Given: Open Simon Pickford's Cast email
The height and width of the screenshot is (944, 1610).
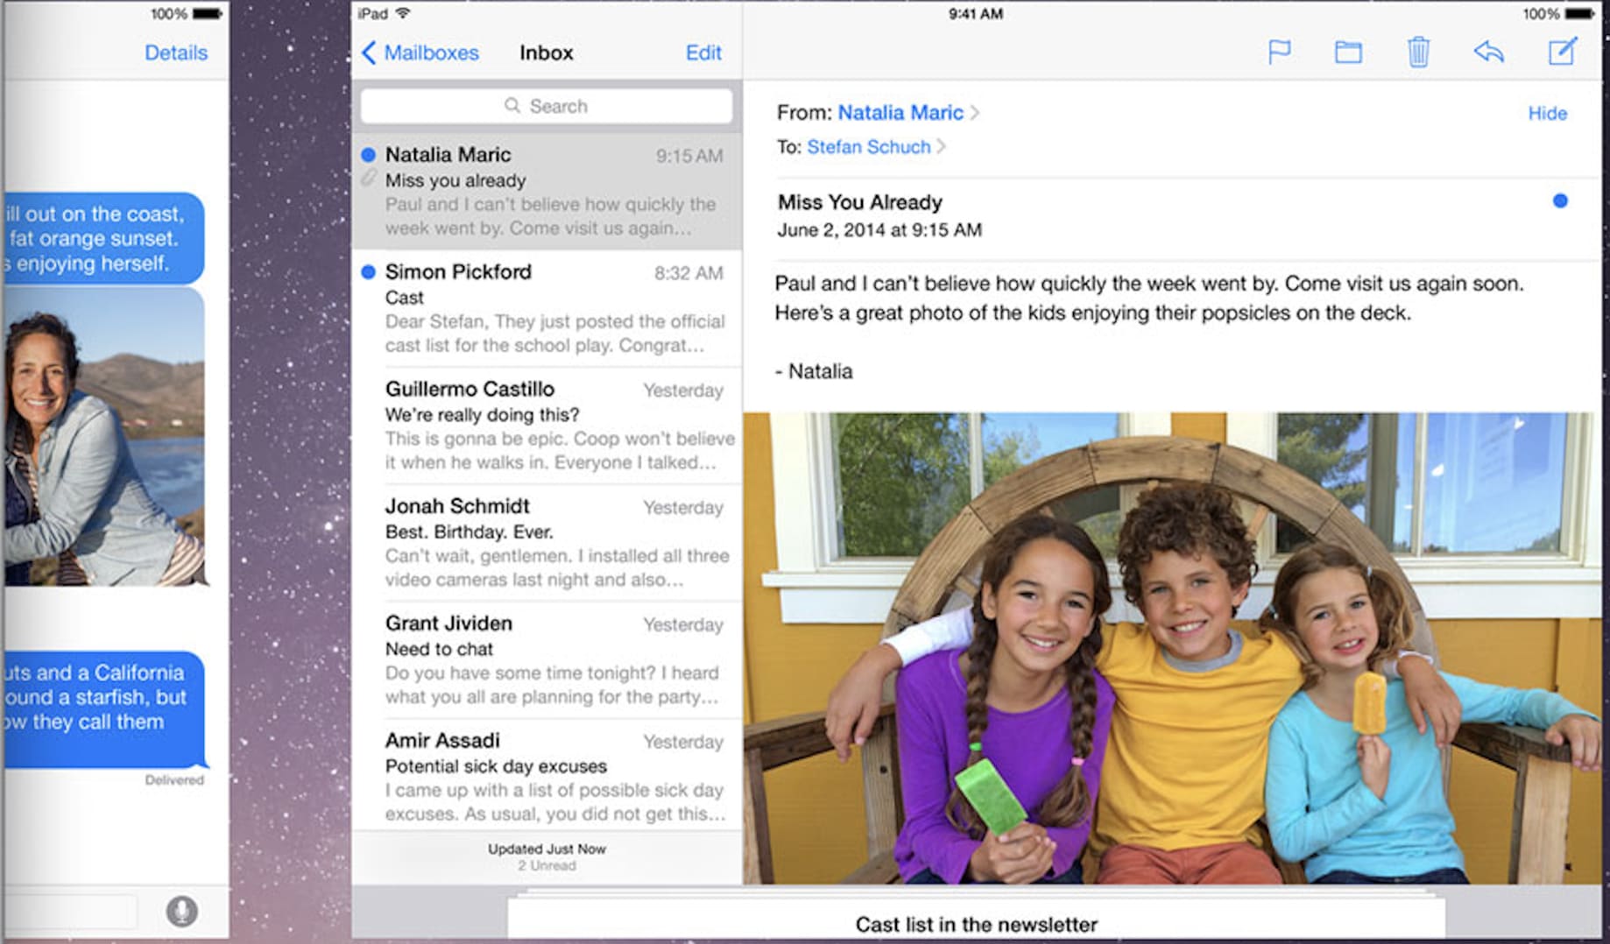Looking at the screenshot, I should pyautogui.click(x=547, y=308).
